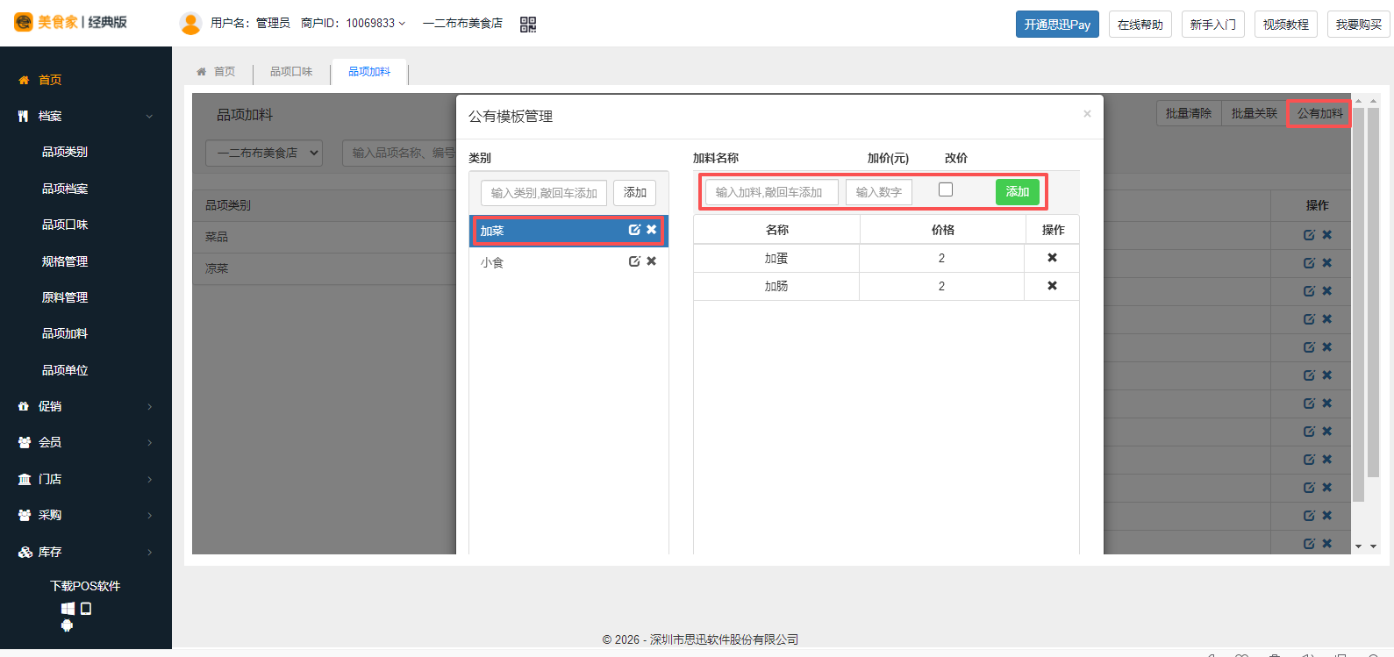This screenshot has width=1394, height=657.
Task: Switch to the 品项口味 tab
Action: [x=291, y=72]
